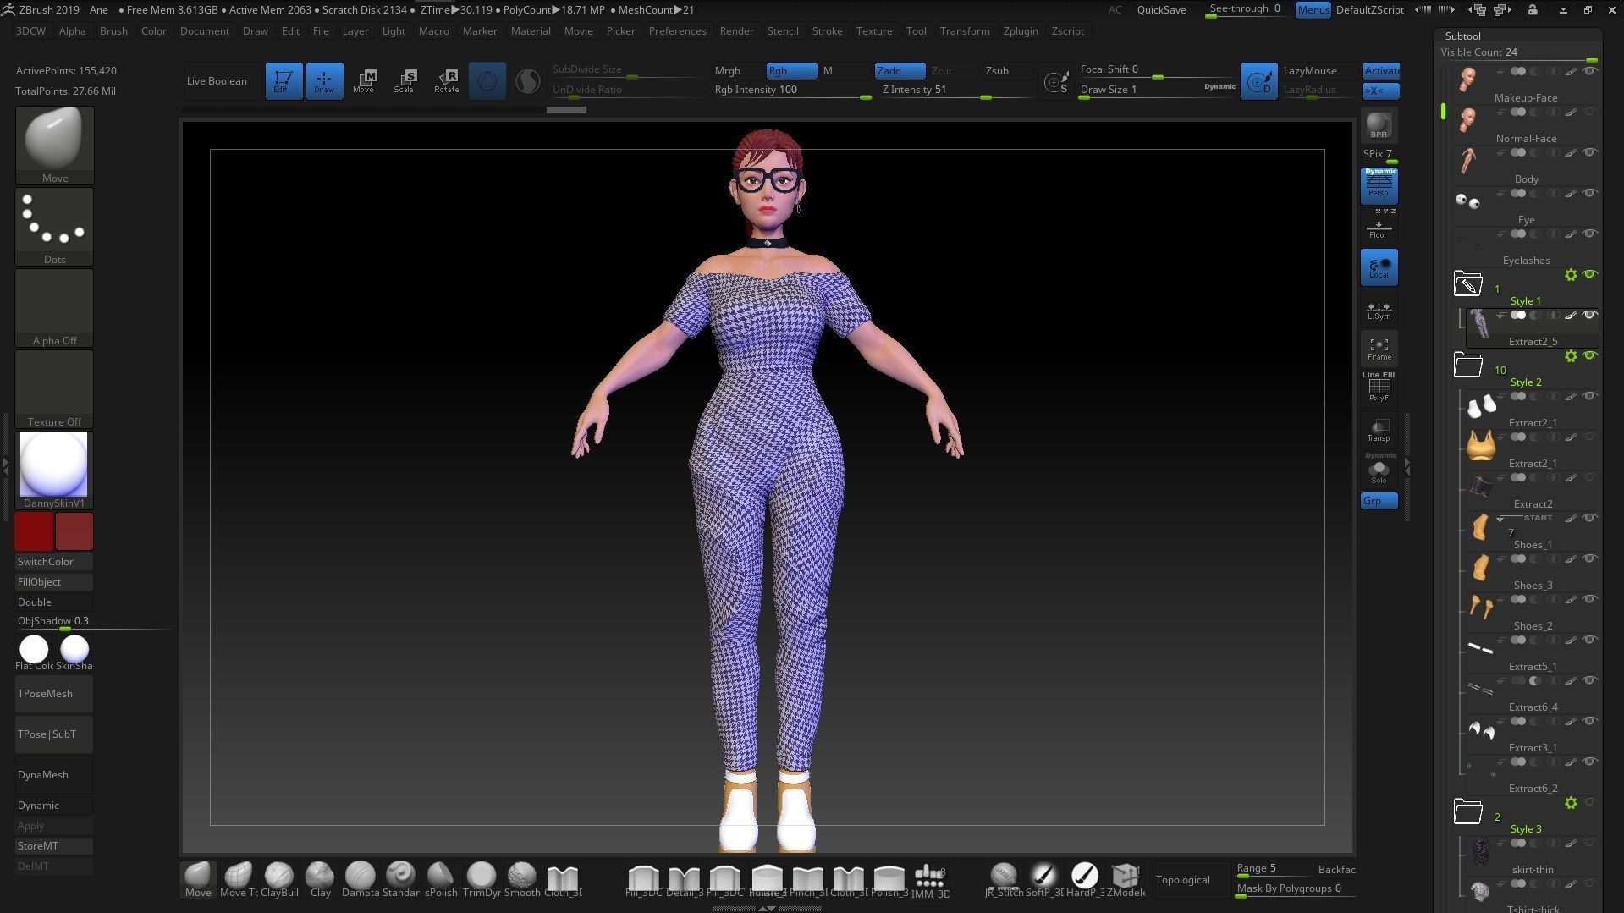Open the Preferences menu
The image size is (1624, 913).
pos(677,31)
